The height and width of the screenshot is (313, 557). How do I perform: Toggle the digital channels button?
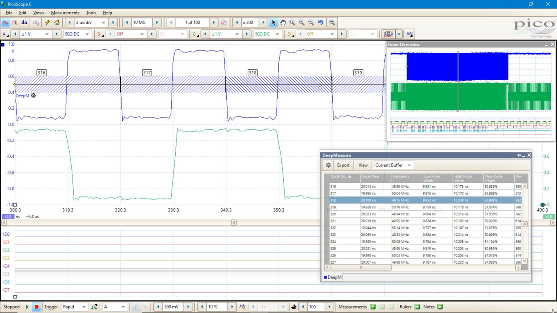click(388, 34)
